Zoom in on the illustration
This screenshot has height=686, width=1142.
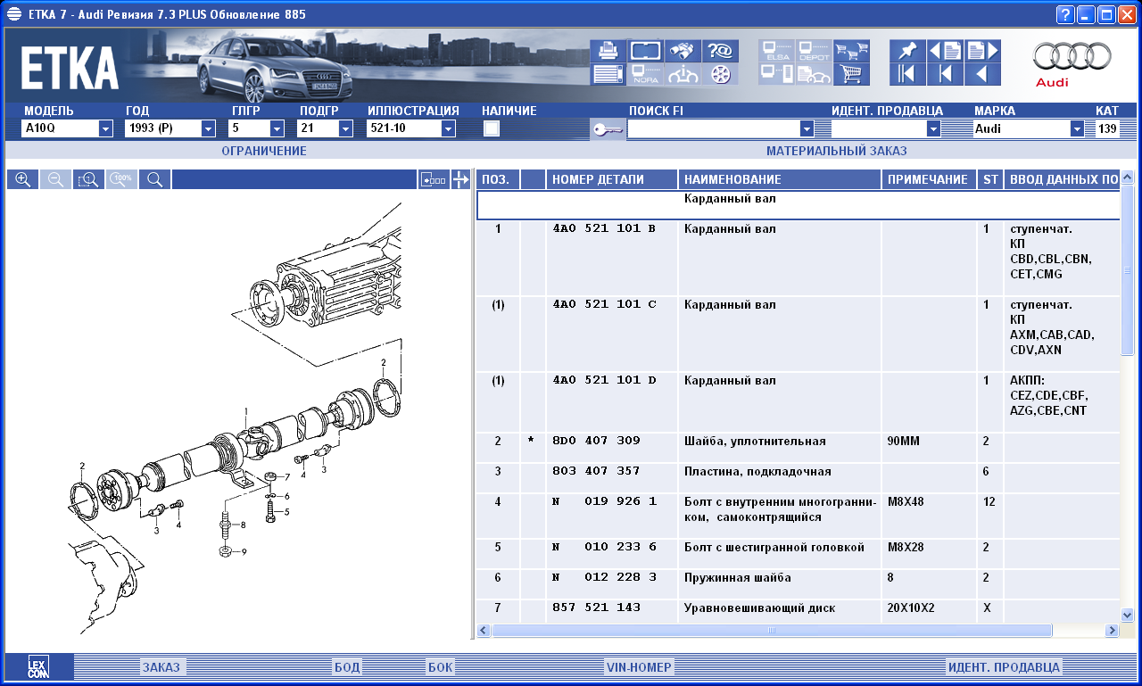(x=23, y=179)
